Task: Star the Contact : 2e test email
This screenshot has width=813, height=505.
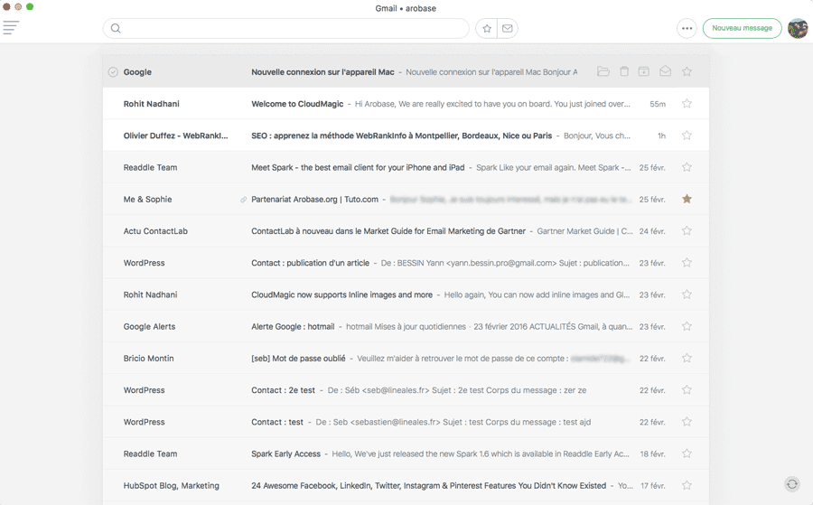Action: [687, 390]
